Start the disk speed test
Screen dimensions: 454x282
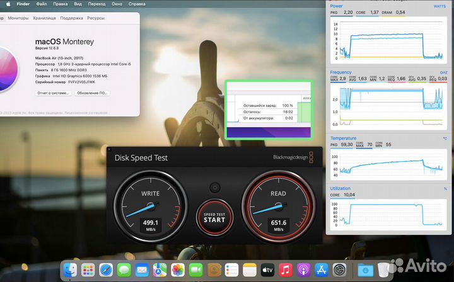point(214,217)
